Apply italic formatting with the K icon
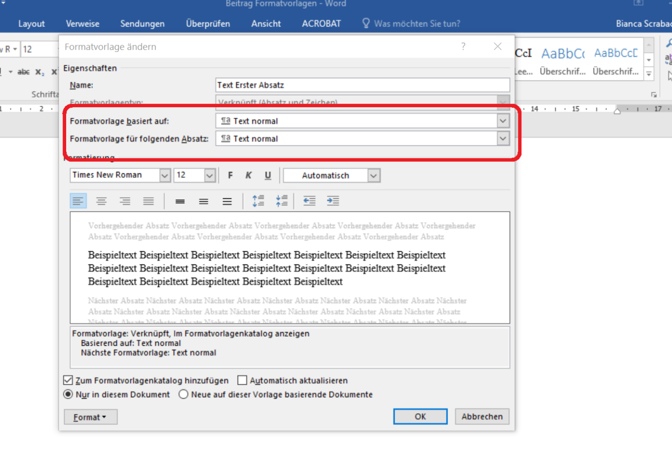Viewport: 672px width, 452px height. (248, 175)
